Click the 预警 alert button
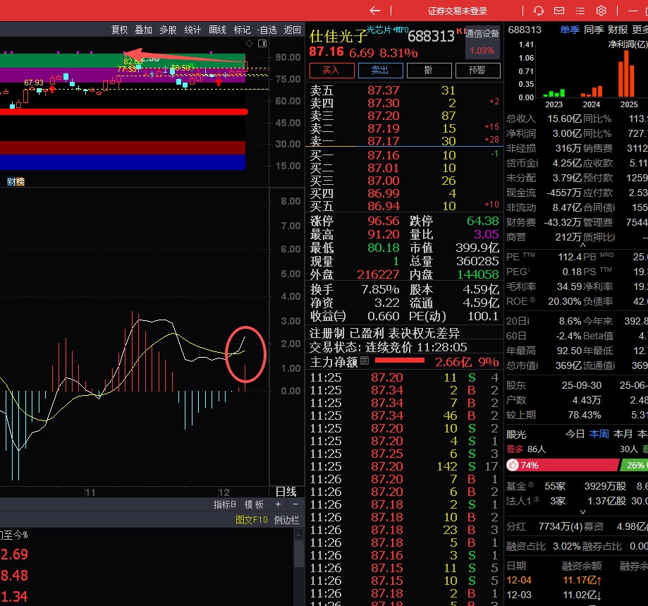 pos(478,71)
